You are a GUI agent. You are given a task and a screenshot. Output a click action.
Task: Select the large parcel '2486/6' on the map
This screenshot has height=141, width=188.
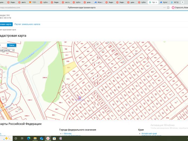[45, 78]
